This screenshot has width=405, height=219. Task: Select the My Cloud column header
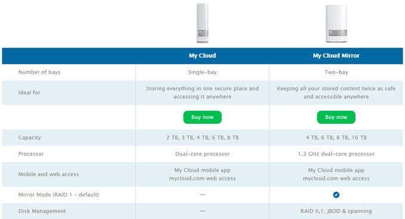point(202,56)
